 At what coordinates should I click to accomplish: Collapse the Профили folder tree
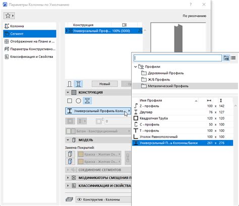136,67
